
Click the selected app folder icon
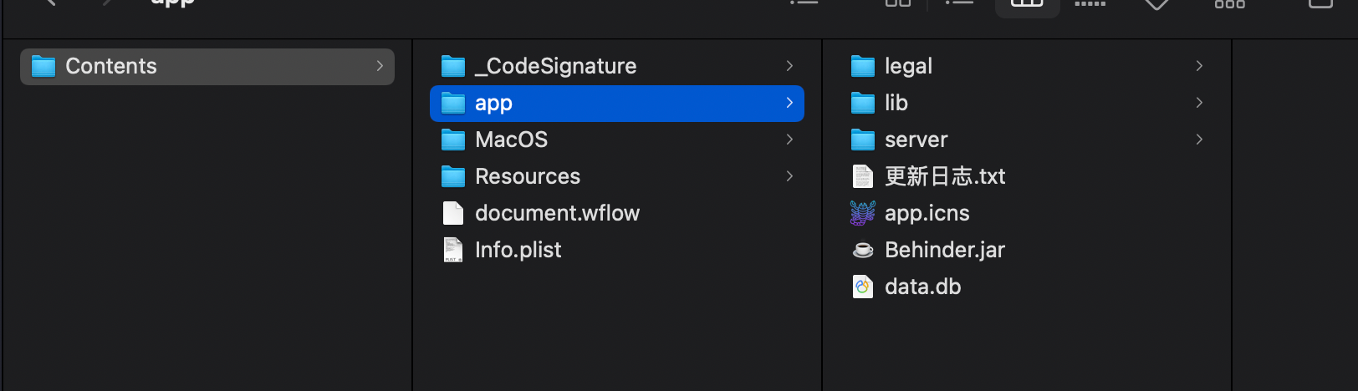[453, 103]
